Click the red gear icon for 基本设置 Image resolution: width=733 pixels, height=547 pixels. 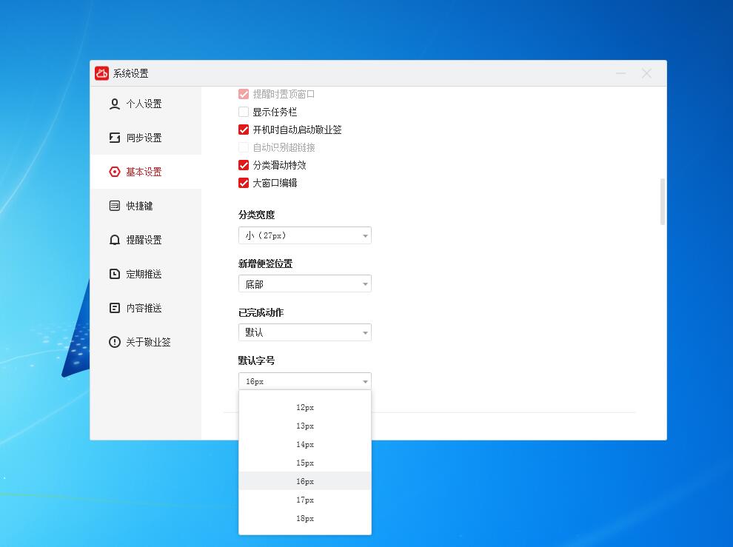[x=115, y=172]
